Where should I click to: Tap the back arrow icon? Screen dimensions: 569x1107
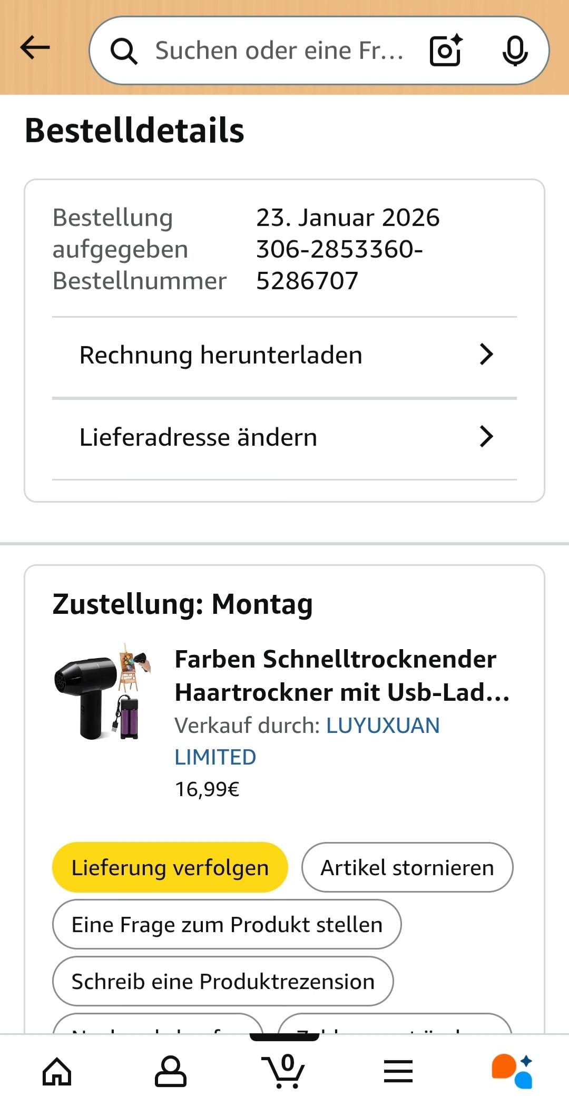click(x=35, y=48)
